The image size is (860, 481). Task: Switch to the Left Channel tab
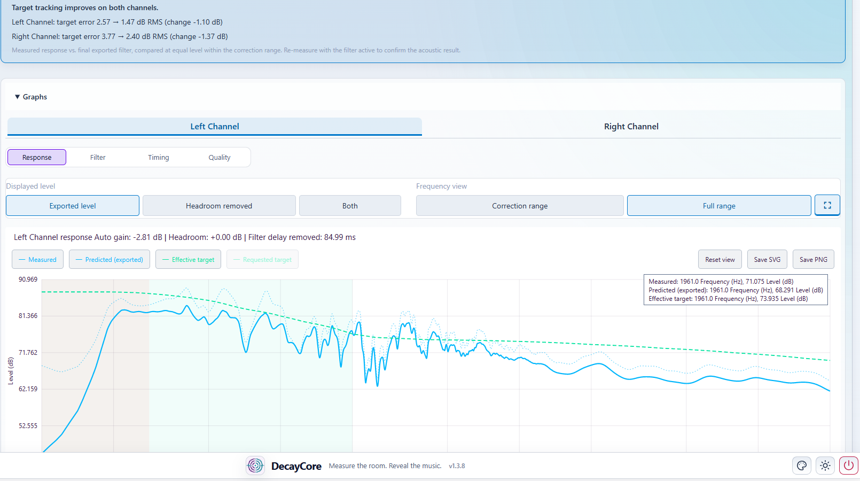point(214,127)
